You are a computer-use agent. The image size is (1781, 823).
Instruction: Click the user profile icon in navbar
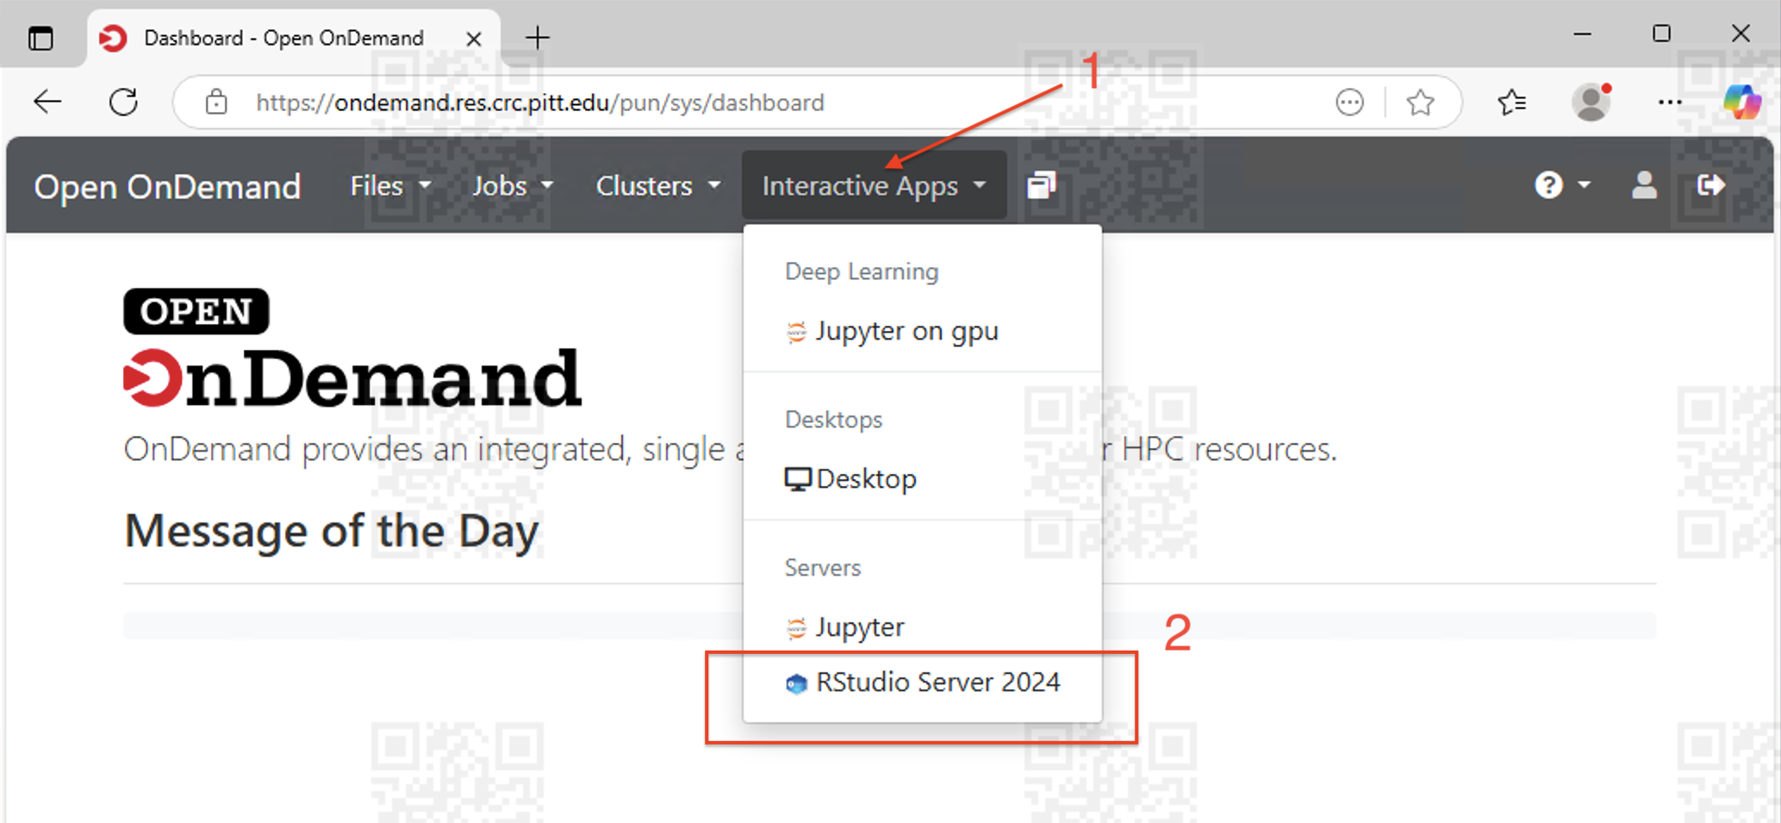pos(1644,185)
